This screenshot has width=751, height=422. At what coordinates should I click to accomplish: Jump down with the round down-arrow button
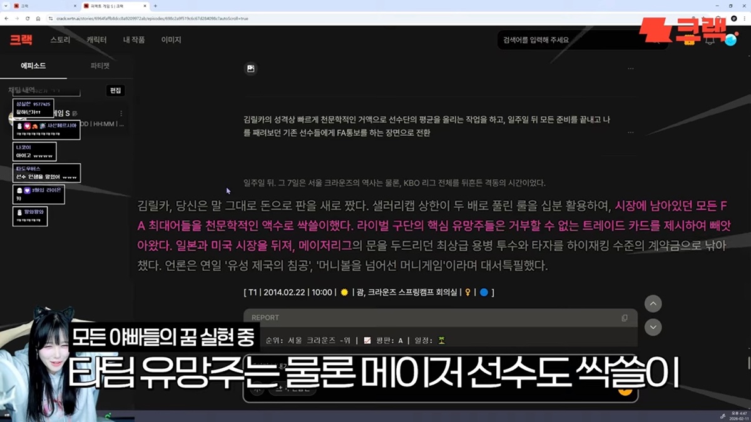653,327
